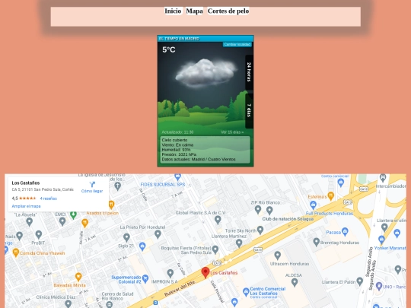Select the Pacasa shopping marker

(x=345, y=231)
